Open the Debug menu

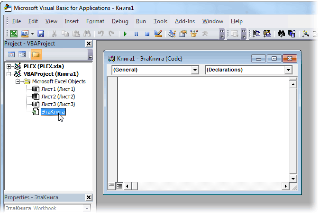120,21
